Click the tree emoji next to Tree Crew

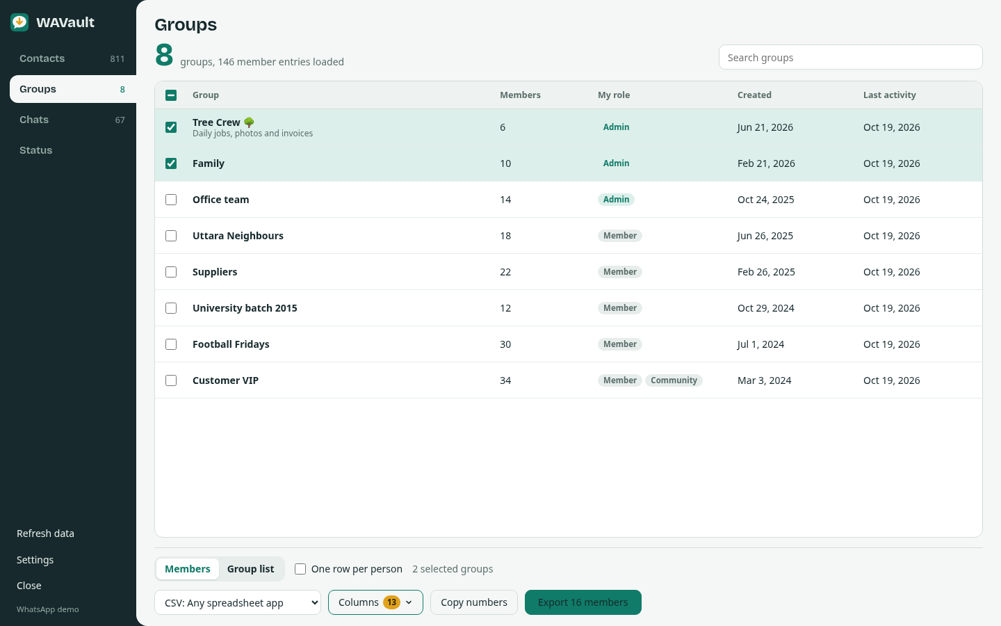(249, 122)
